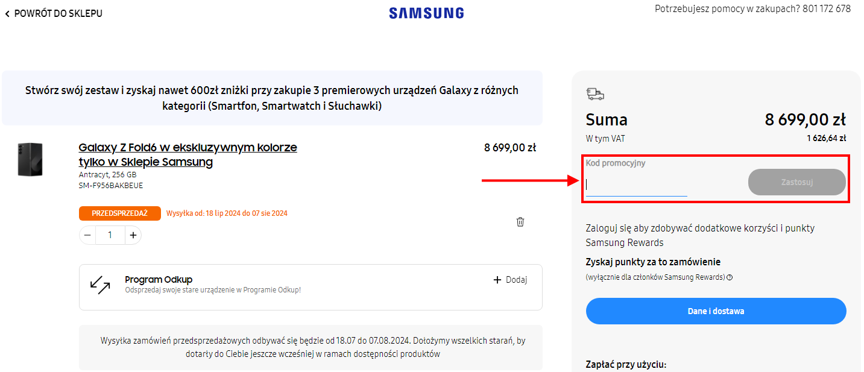
Task: Open Samsung Rewards info question icon
Action: pos(730,277)
